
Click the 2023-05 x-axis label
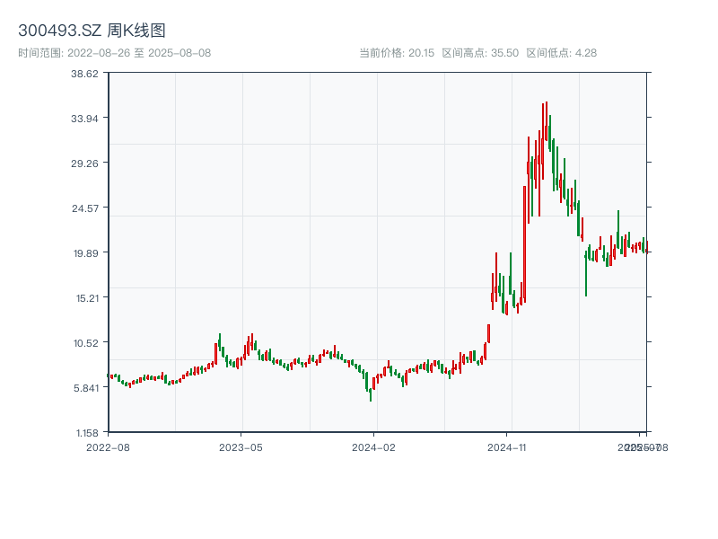(241, 446)
